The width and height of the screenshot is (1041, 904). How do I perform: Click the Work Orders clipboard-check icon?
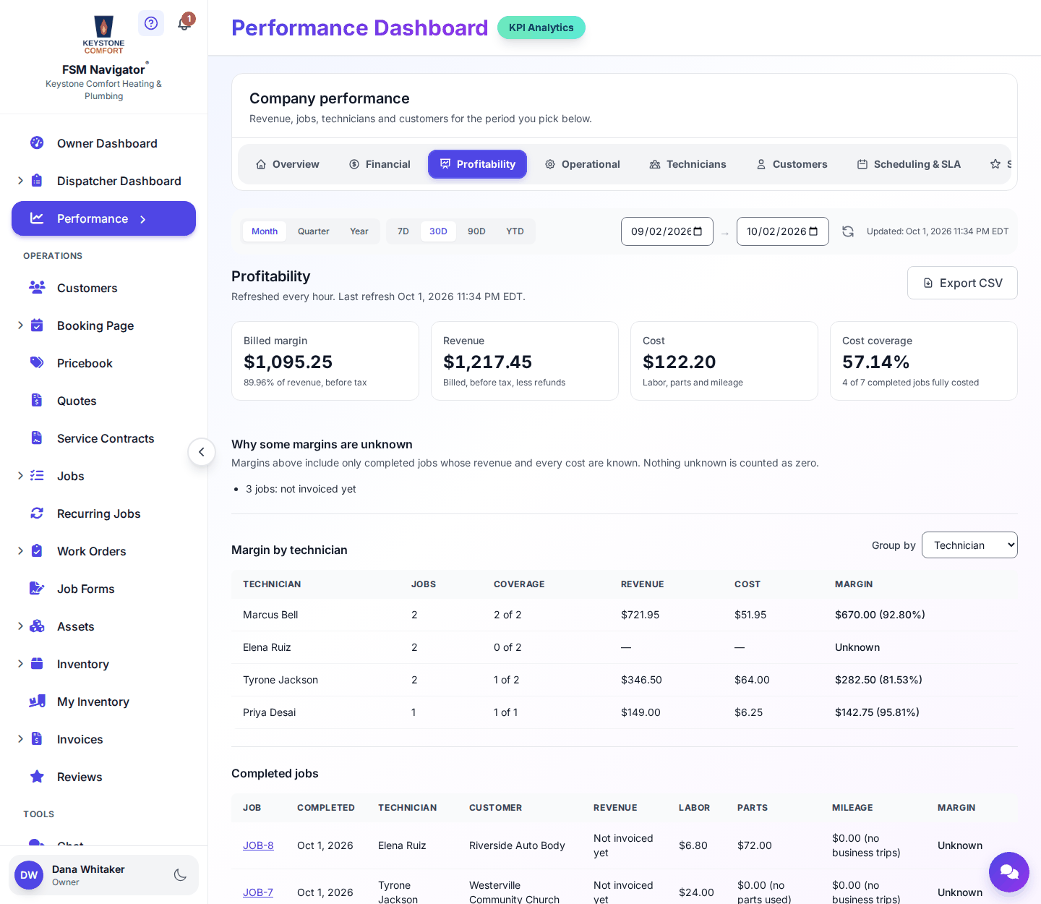[37, 550]
